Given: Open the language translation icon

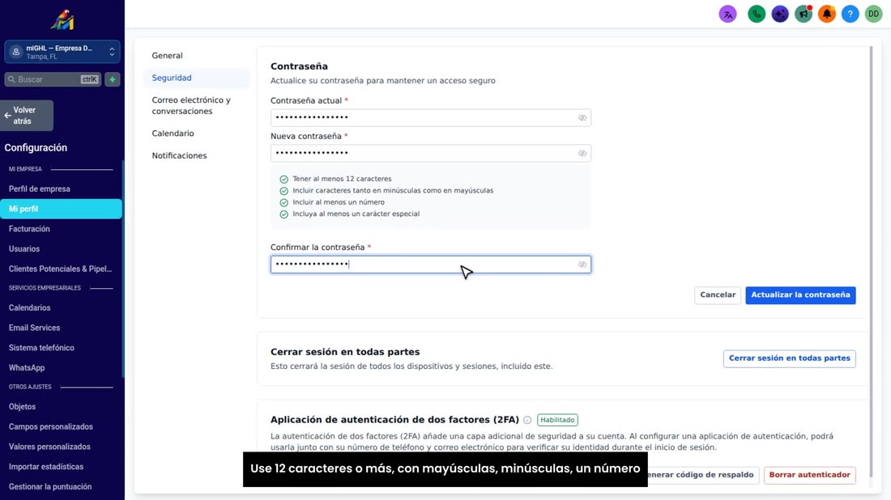Looking at the screenshot, I should pos(727,15).
